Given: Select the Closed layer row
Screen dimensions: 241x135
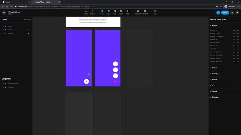Looking at the screenshot, I should point(16,30).
